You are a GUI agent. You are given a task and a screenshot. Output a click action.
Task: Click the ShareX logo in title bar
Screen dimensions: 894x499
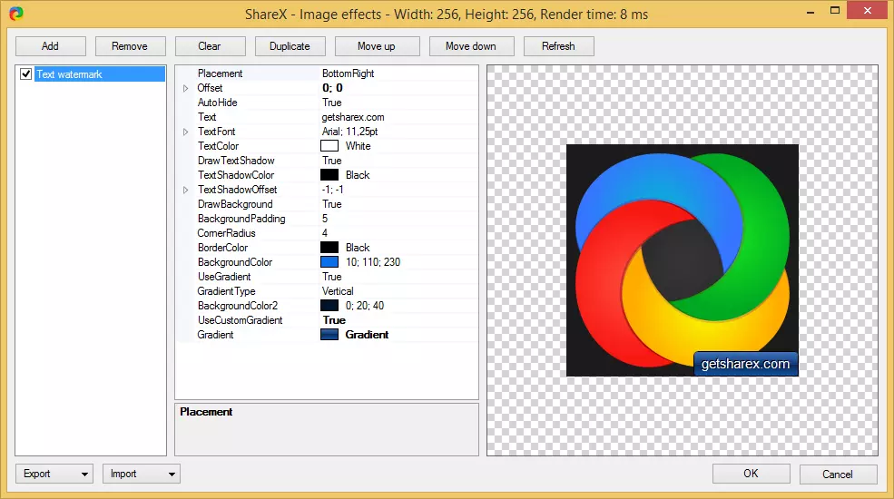point(15,14)
